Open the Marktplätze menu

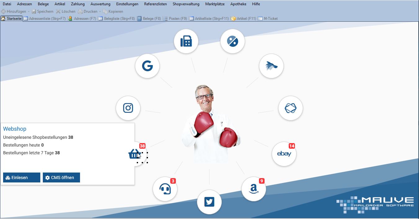click(x=215, y=4)
